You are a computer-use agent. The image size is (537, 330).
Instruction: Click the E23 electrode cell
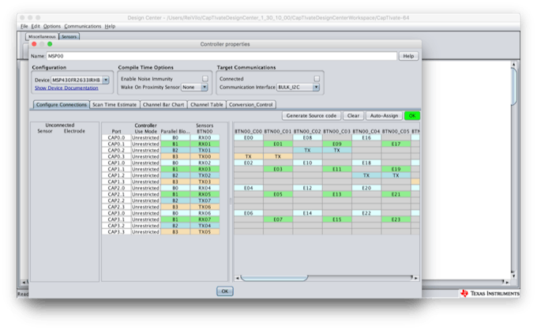click(396, 219)
